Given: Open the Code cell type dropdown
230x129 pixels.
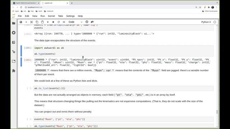Looking at the screenshot, I should tap(75, 22).
